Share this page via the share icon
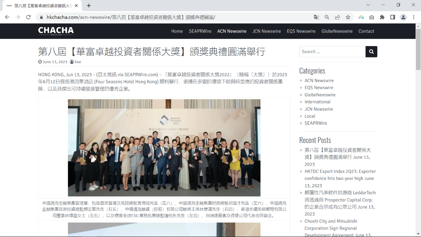Screen dimensions: 421x237 (337, 17)
